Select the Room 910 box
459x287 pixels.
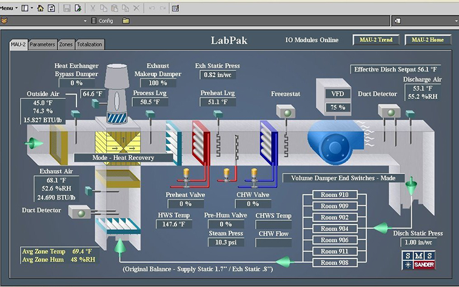coord(335,195)
